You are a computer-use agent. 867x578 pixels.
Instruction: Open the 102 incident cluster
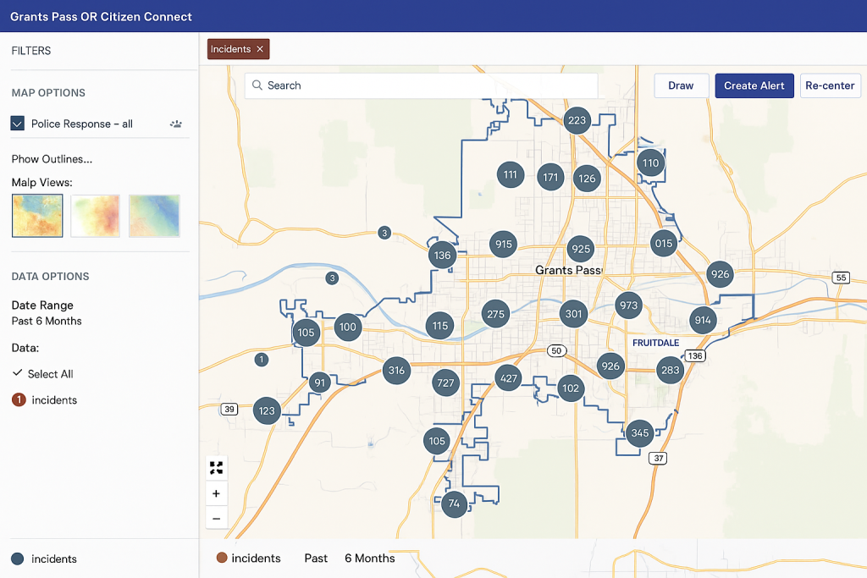[x=572, y=388]
